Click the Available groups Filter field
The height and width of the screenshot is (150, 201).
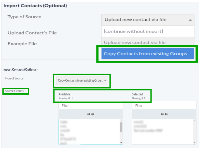tap(90, 106)
